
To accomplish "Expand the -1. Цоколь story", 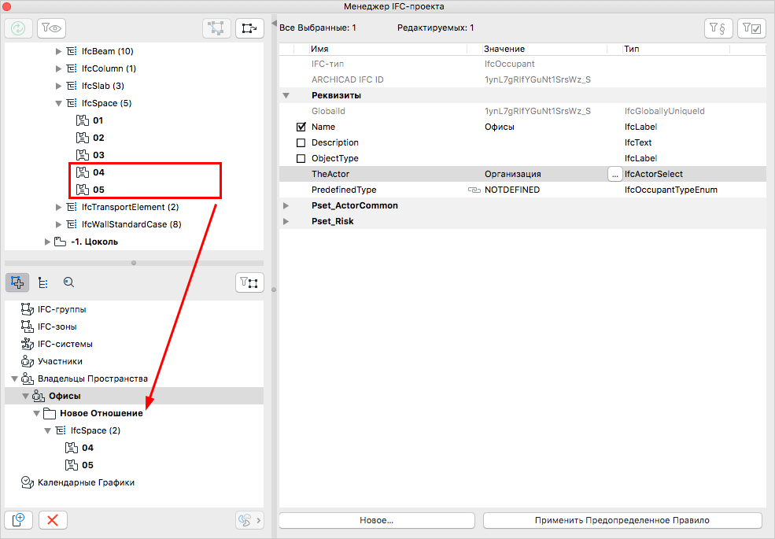I will pos(47,242).
